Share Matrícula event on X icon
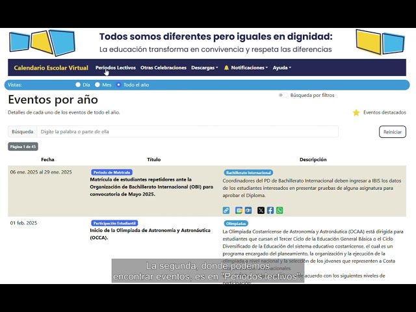This screenshot has height=312, width=416. coord(261,211)
